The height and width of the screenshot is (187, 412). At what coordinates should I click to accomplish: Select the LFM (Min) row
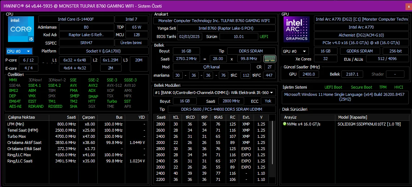[76, 124]
